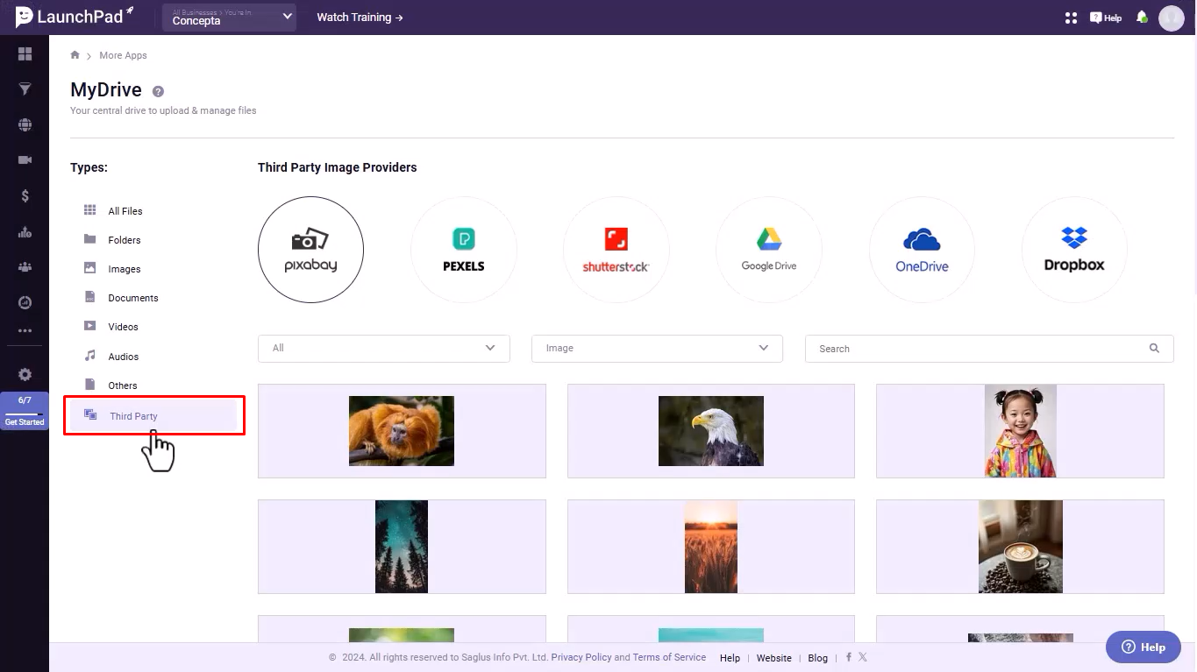Click the search magnifier icon

(x=1154, y=348)
